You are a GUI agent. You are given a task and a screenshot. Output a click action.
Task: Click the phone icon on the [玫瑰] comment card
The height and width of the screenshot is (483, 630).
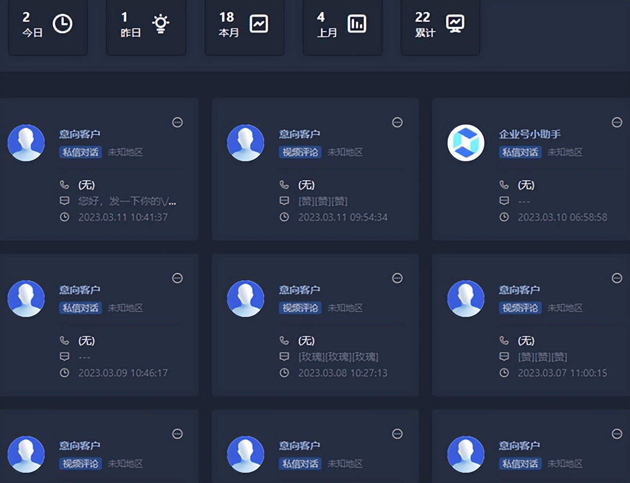coord(284,340)
